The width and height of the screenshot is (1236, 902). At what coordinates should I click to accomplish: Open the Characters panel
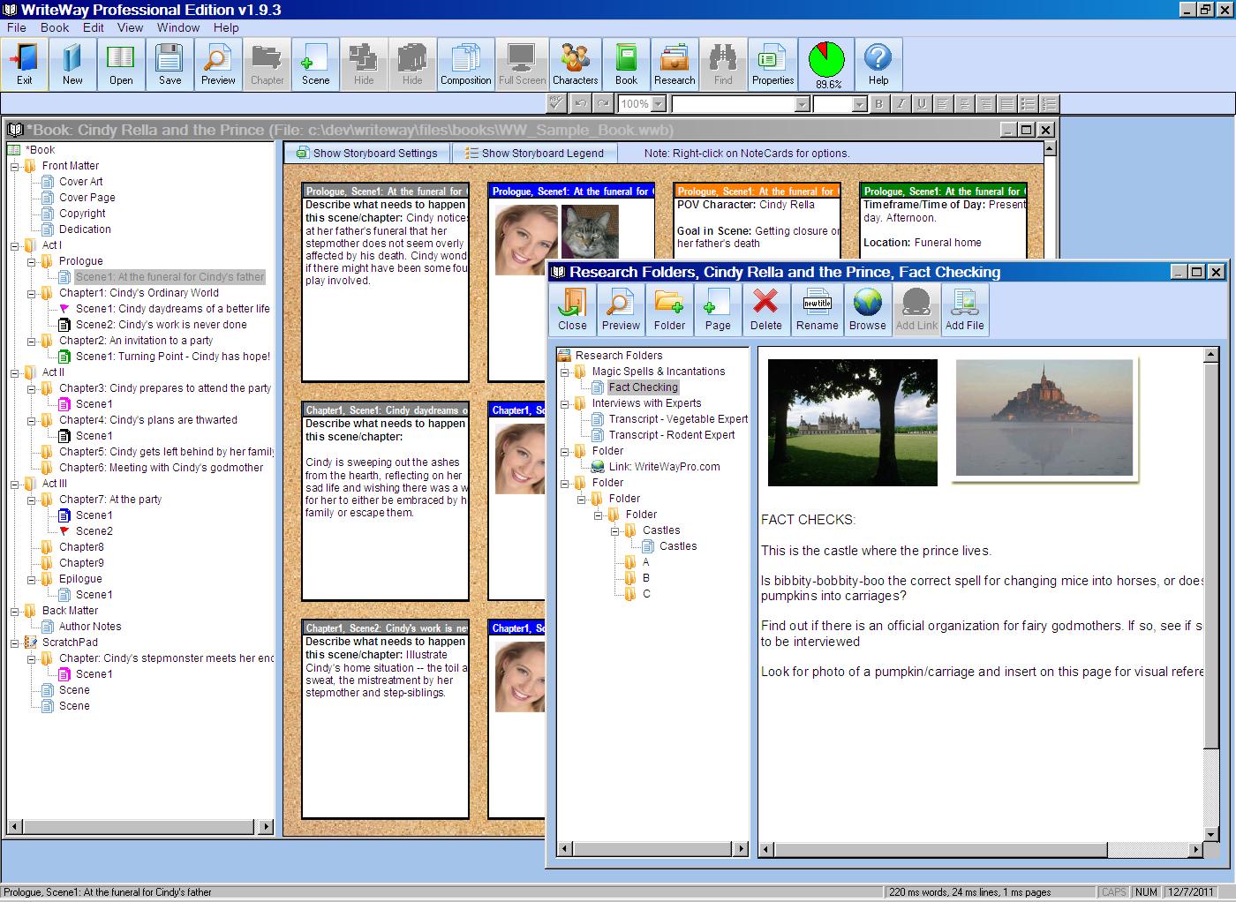point(575,63)
